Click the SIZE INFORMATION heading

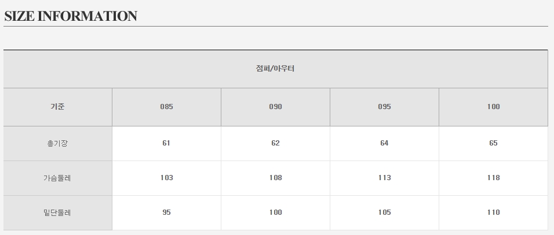tap(71, 16)
